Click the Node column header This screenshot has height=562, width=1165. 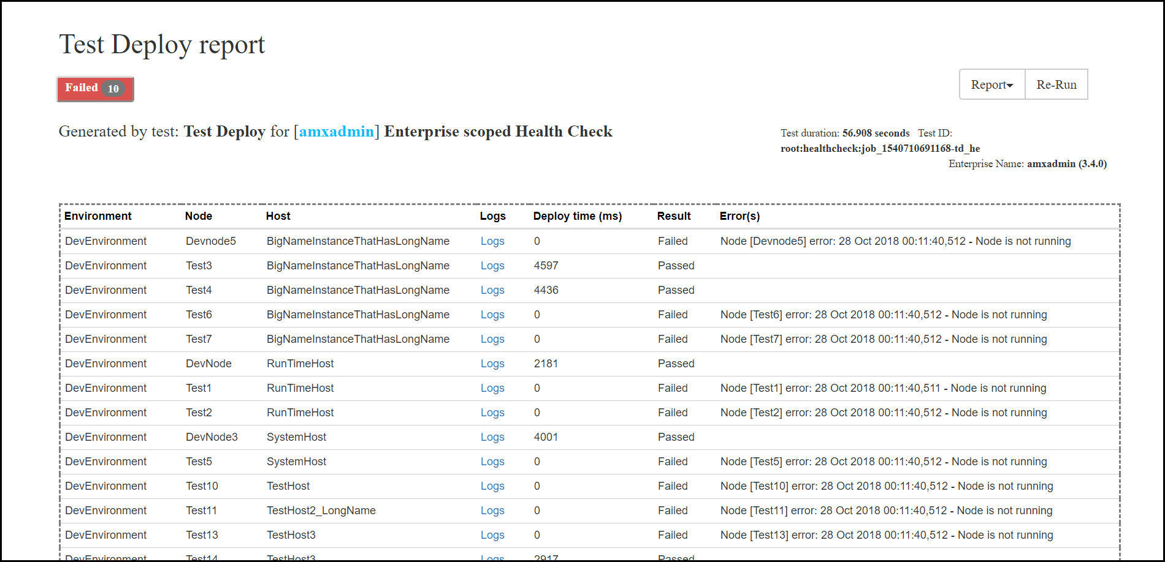199,216
